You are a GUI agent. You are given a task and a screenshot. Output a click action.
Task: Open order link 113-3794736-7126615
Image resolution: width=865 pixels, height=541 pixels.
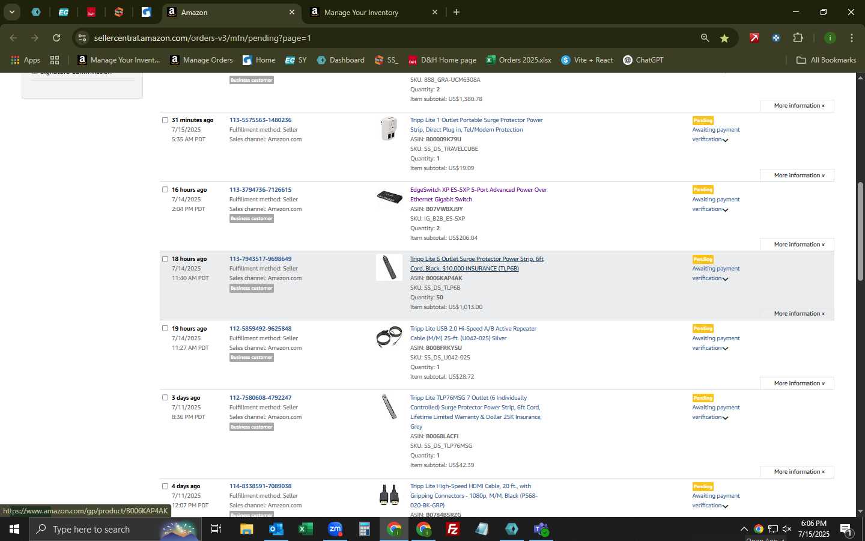pos(260,189)
